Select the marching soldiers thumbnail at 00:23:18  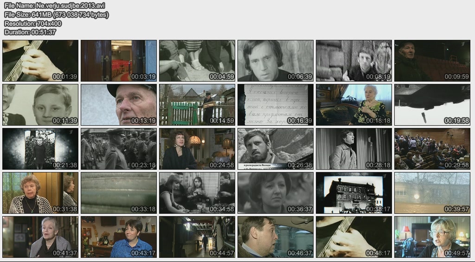[x=119, y=149]
